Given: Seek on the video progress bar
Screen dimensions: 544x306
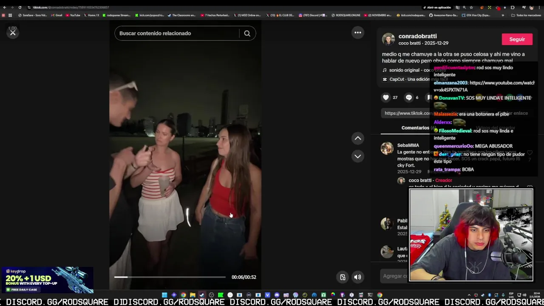Looking at the screenshot, I should 170,277.
